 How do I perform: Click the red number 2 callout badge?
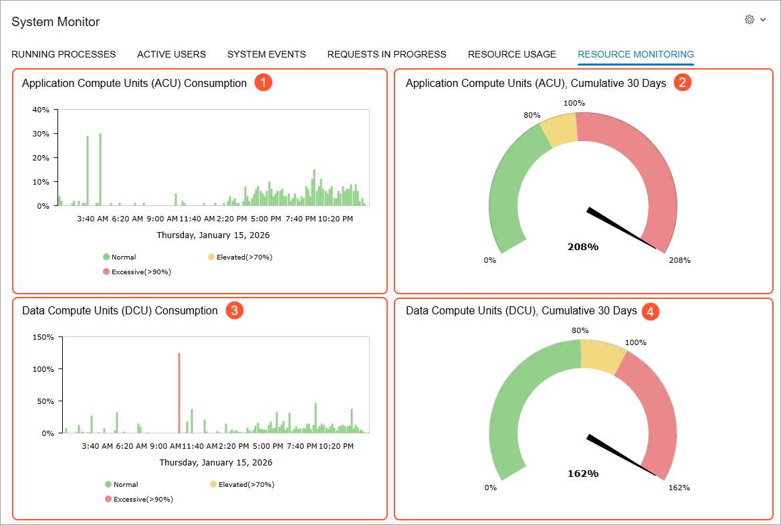(683, 82)
